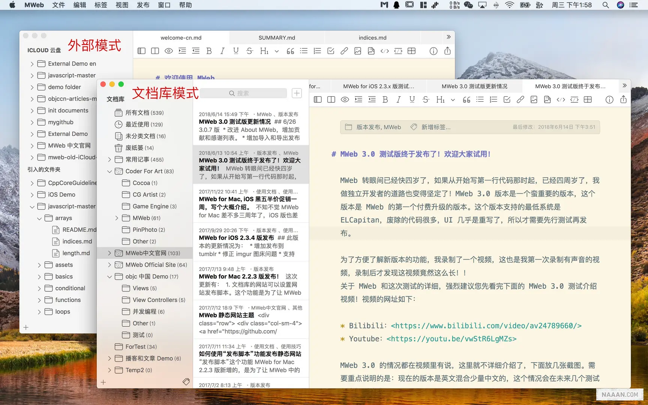648x405 pixels.
Task: Expand 常用记事 category
Action: pyautogui.click(x=109, y=159)
